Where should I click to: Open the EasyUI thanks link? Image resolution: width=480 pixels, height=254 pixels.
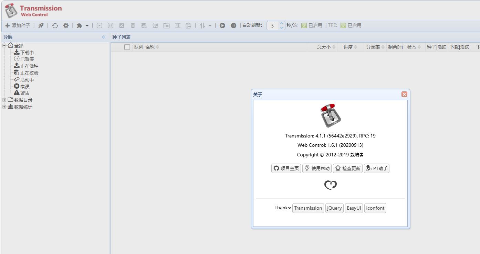[x=354, y=208]
